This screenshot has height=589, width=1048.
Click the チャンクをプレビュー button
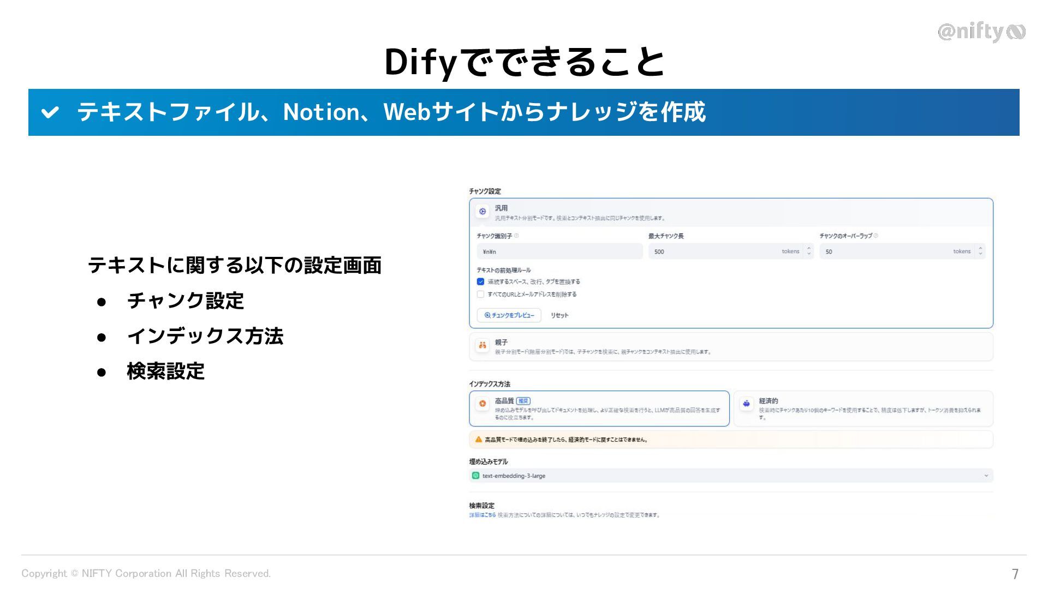click(x=509, y=315)
